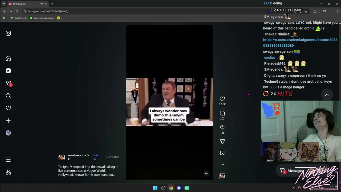This screenshot has height=192, width=341.
Task: Open the More hamburger menu
Action: (8, 160)
